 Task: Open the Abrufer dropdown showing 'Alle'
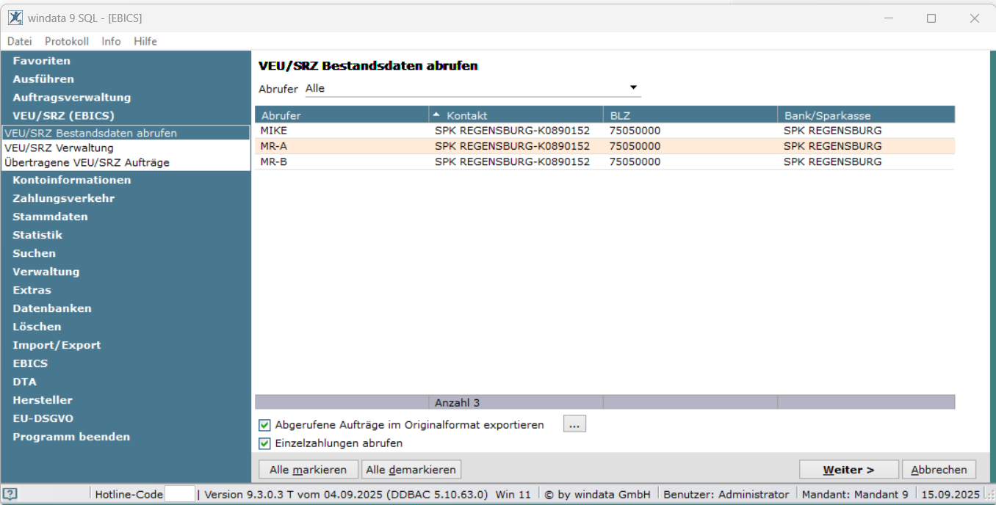(472, 89)
